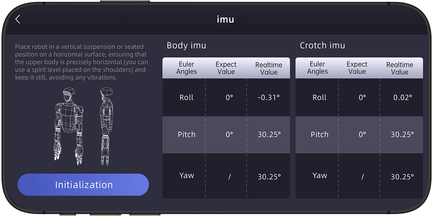Click the Body imu Yaw realtime value
The height and width of the screenshot is (216, 434).
point(269,177)
